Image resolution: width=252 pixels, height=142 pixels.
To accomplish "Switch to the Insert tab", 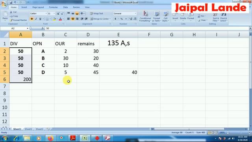I will tap(24, 7).
